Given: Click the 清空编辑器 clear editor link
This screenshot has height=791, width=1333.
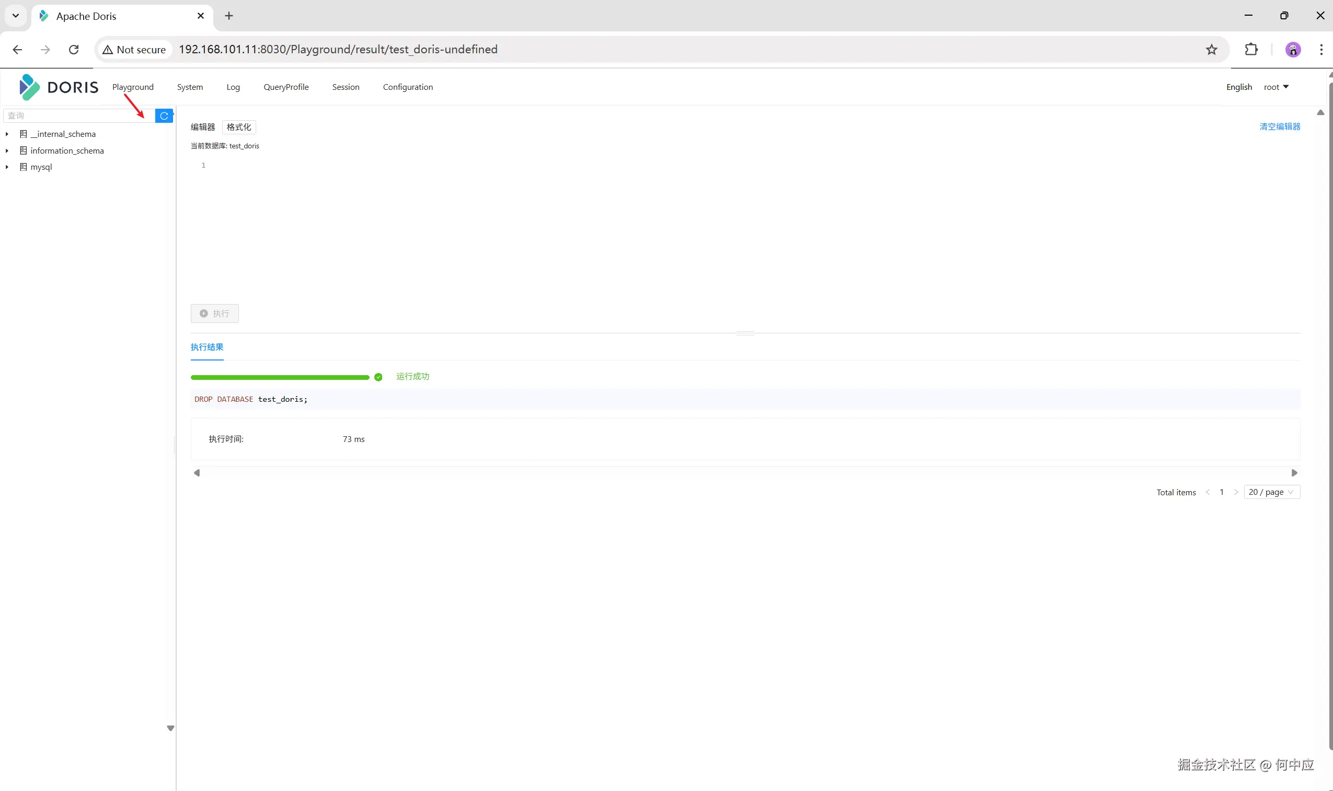Looking at the screenshot, I should coord(1279,126).
